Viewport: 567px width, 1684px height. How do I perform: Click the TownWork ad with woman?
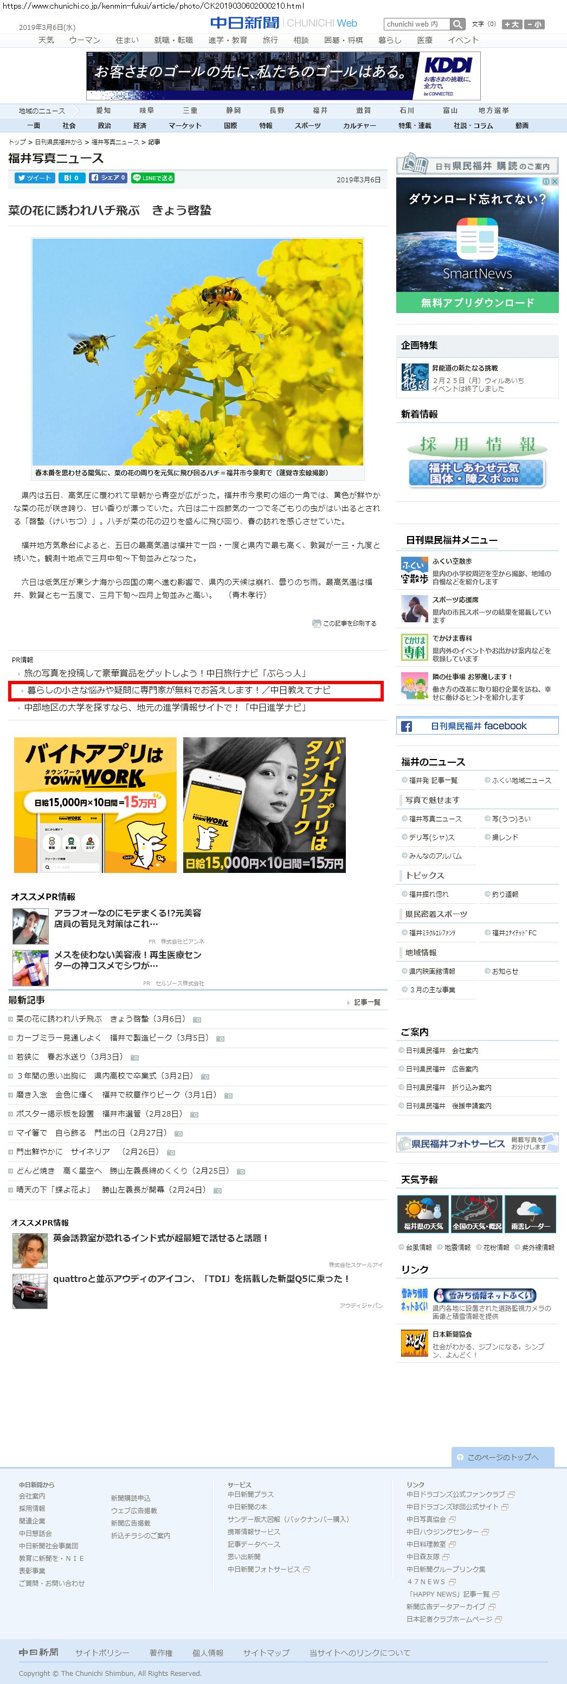[x=264, y=805]
